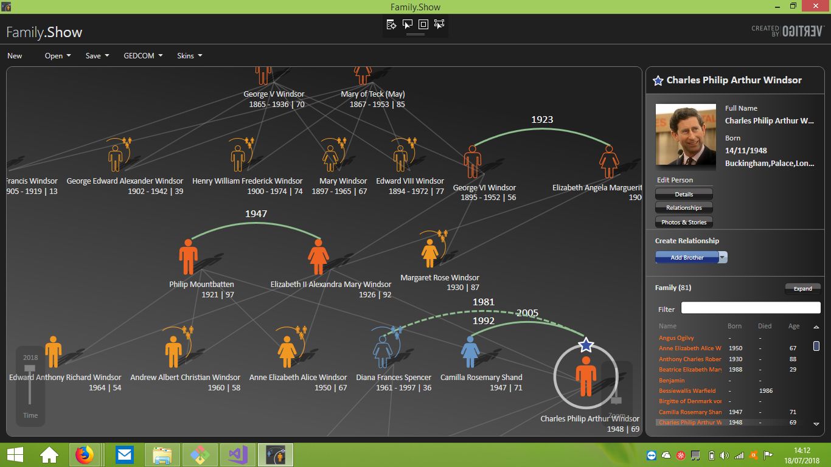Click the New menu item
This screenshot has width=831, height=467.
pos(15,56)
